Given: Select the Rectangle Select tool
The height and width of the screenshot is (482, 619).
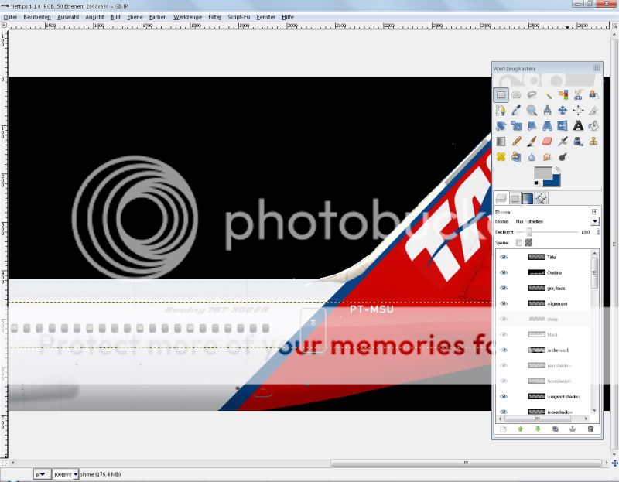Looking at the screenshot, I should (x=501, y=95).
